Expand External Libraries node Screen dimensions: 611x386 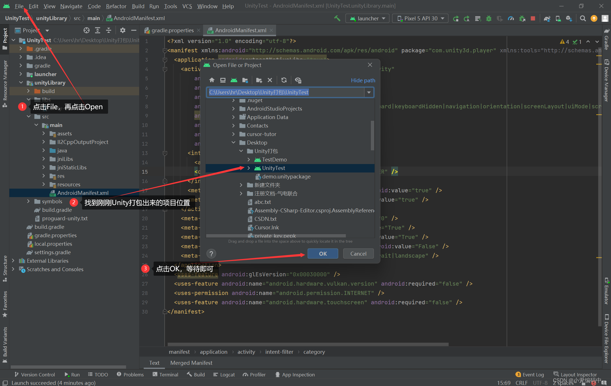pyautogui.click(x=13, y=261)
